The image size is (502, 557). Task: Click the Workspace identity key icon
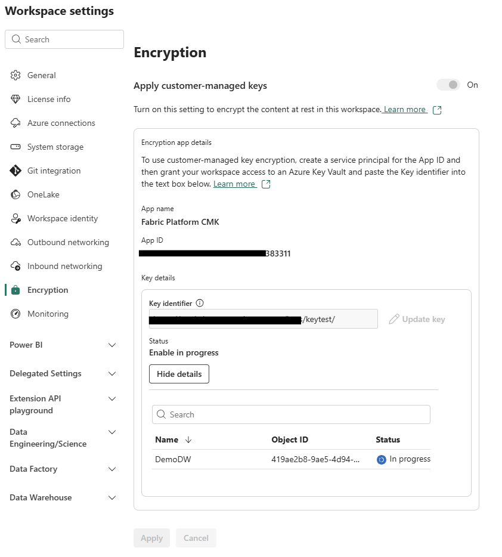click(16, 218)
